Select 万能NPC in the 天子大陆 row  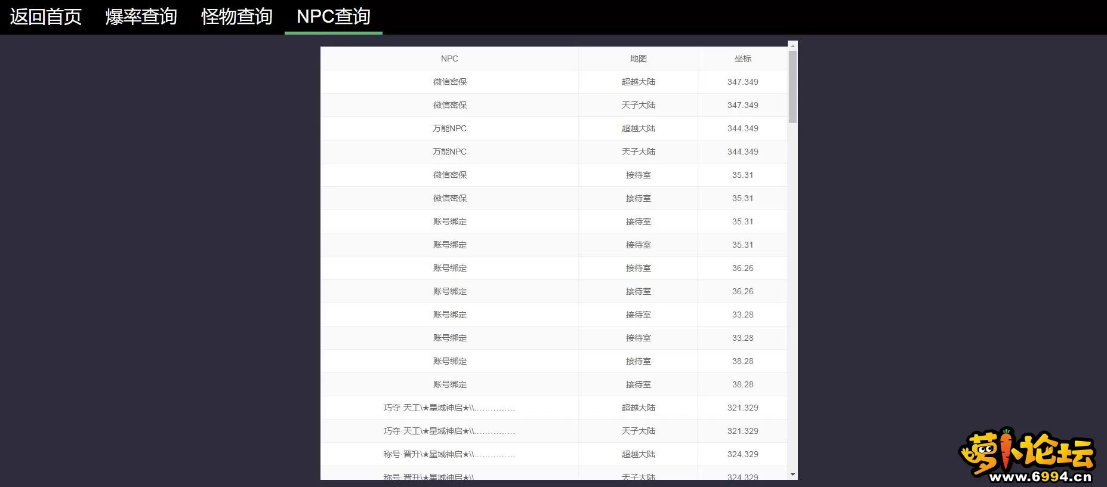pyautogui.click(x=449, y=152)
